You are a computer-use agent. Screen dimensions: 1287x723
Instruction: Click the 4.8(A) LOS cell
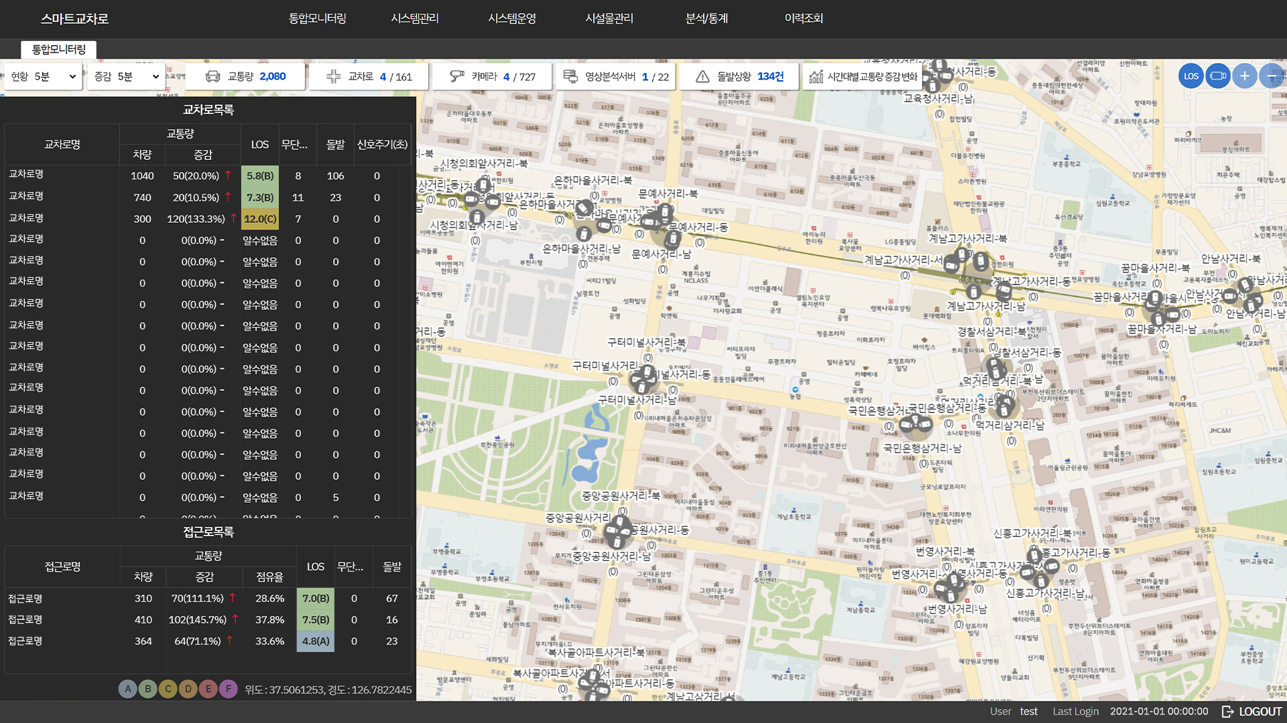click(x=316, y=641)
